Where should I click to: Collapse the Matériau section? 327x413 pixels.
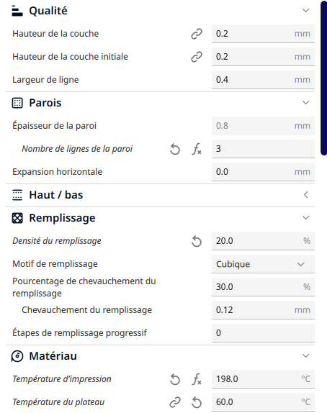click(x=305, y=356)
